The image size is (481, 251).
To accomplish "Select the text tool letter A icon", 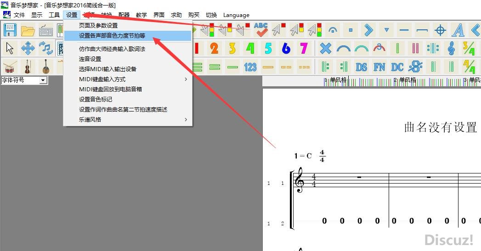I will 458,30.
